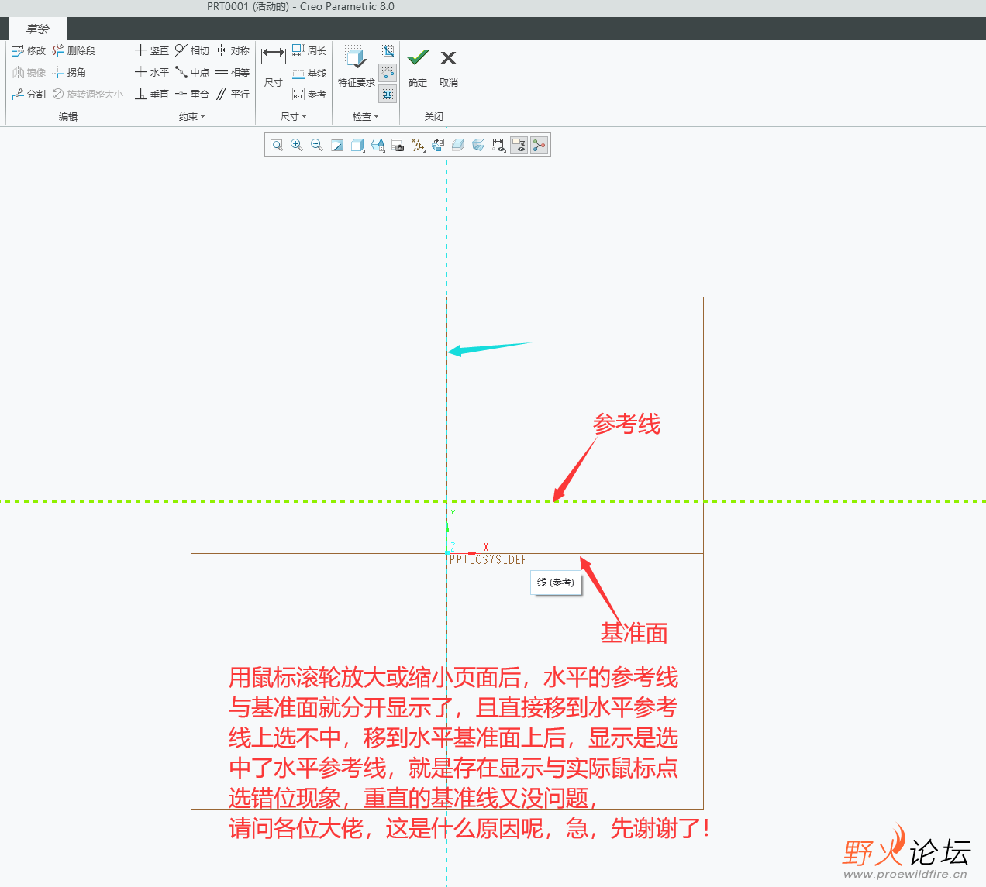
Task: Toggle the clip model display icon
Action: tap(458, 146)
